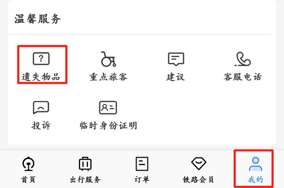Click the 温馨服务 section header
284x188 pixels.
pos(38,19)
